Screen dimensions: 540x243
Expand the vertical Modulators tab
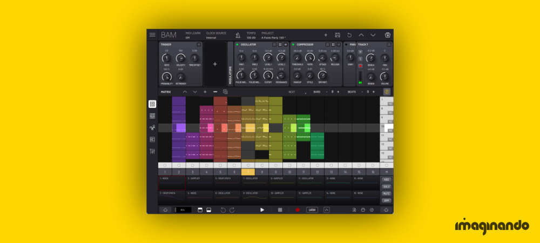click(x=231, y=64)
